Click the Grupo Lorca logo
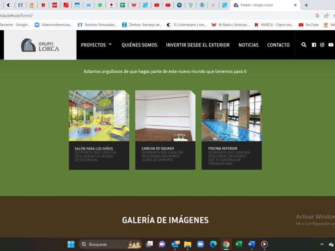The height and width of the screenshot is (251, 335). coord(40,45)
